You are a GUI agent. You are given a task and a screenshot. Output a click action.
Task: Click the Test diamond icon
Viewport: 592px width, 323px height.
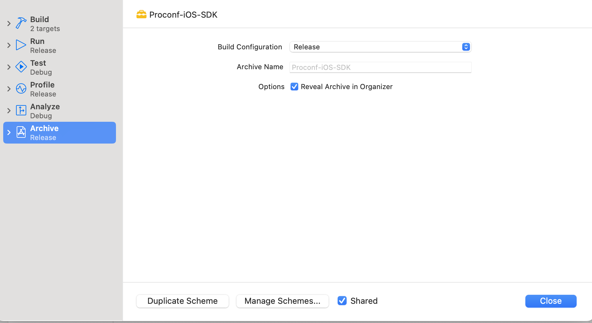click(x=21, y=67)
